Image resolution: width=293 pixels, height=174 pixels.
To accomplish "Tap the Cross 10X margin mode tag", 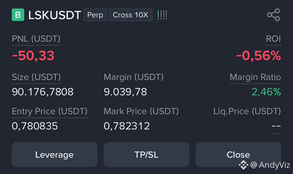I will click(x=130, y=15).
